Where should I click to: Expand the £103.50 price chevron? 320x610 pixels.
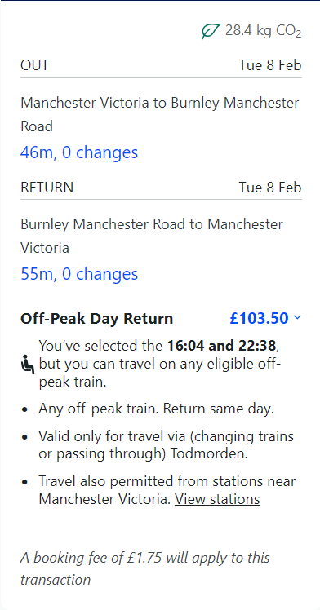[x=297, y=318]
